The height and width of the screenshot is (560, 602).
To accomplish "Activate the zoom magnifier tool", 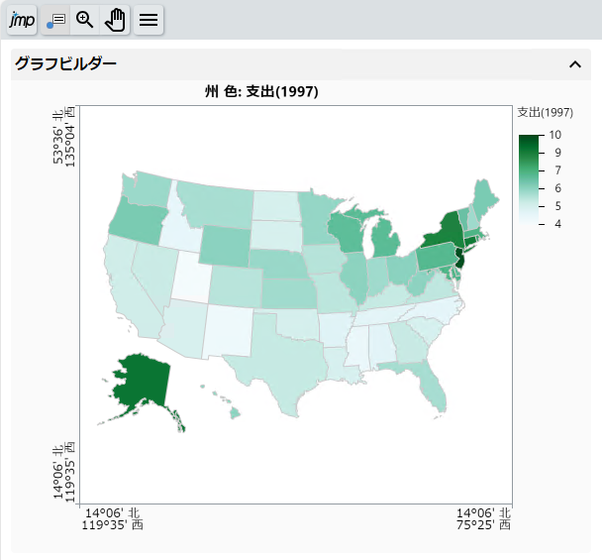I will coord(85,20).
